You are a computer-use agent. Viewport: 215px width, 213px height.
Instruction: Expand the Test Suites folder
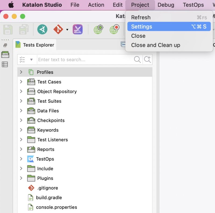coord(21,101)
